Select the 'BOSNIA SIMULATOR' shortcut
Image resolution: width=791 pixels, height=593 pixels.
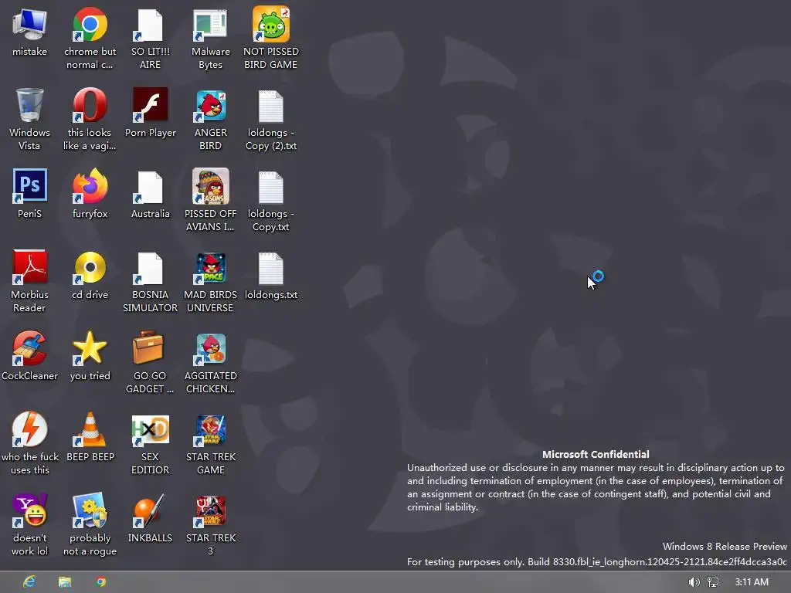(150, 268)
